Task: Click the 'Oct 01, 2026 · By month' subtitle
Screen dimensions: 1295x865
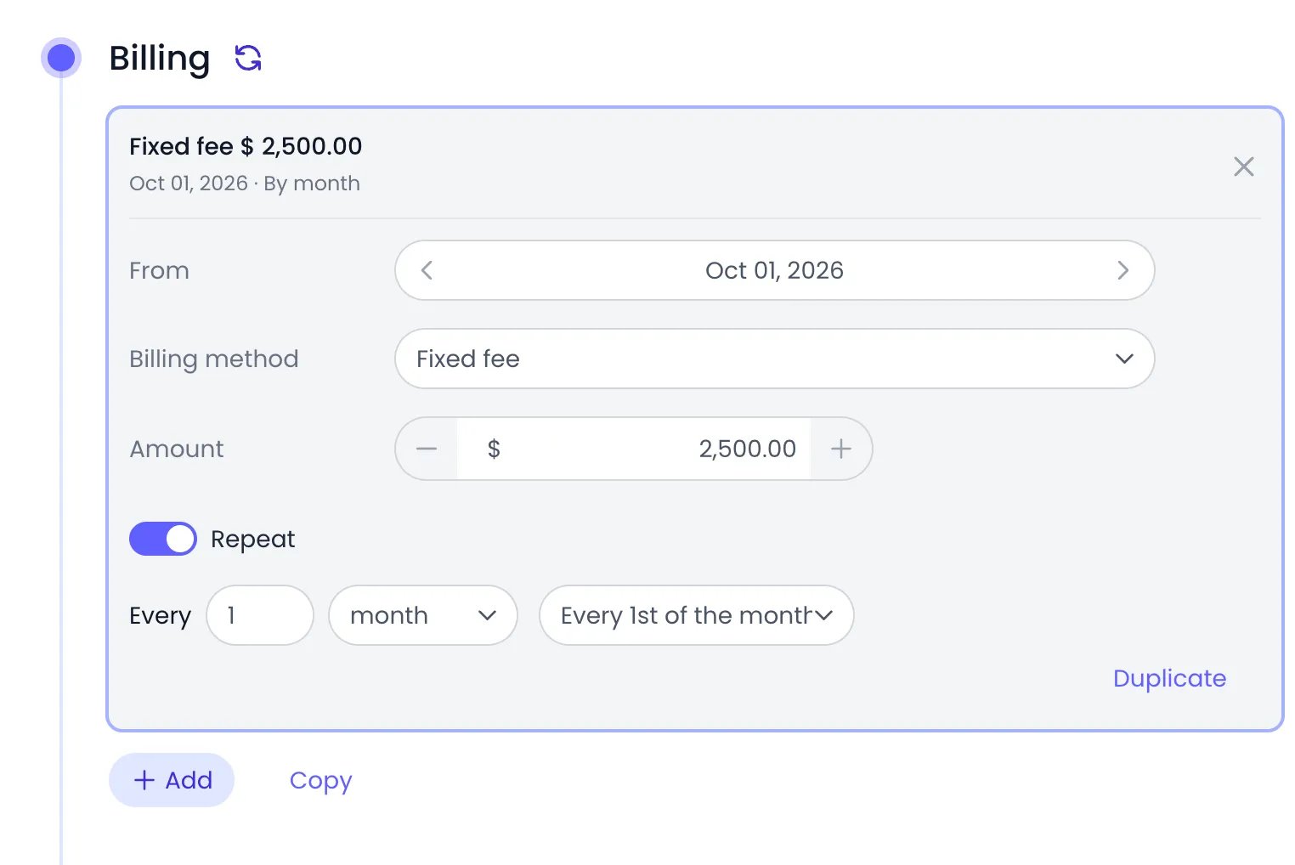Action: click(x=245, y=184)
